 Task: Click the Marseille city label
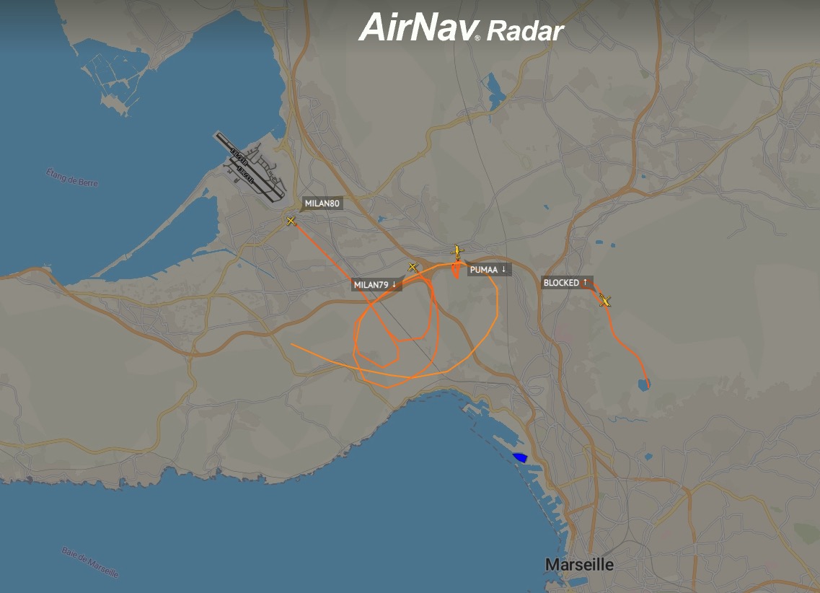[x=579, y=565]
